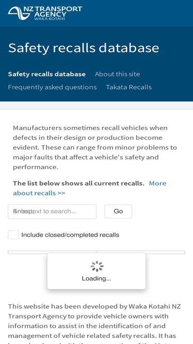Open the About this site page
Image resolution: width=193 pixels, height=344 pixels.
pyautogui.click(x=117, y=74)
